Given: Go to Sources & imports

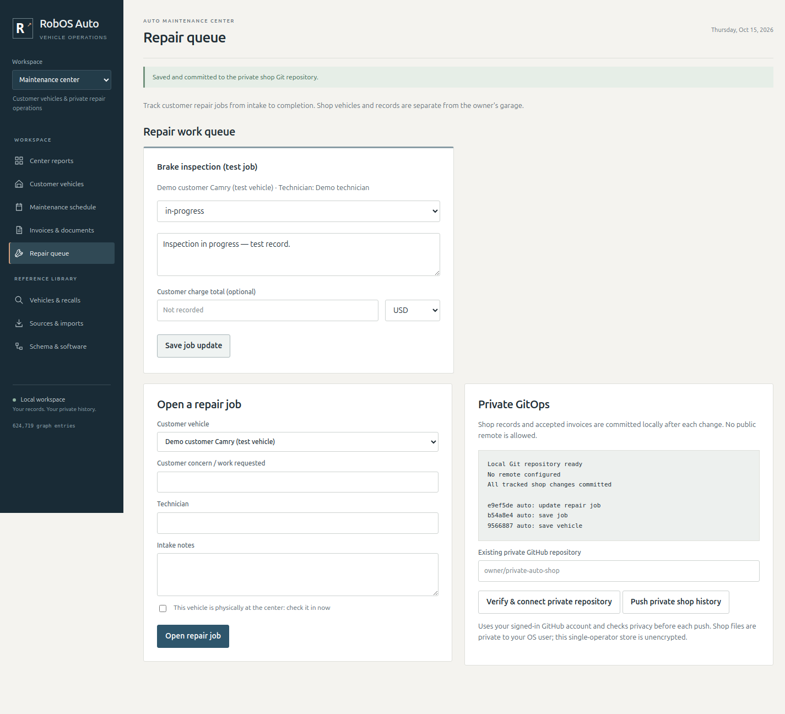Looking at the screenshot, I should [62, 323].
